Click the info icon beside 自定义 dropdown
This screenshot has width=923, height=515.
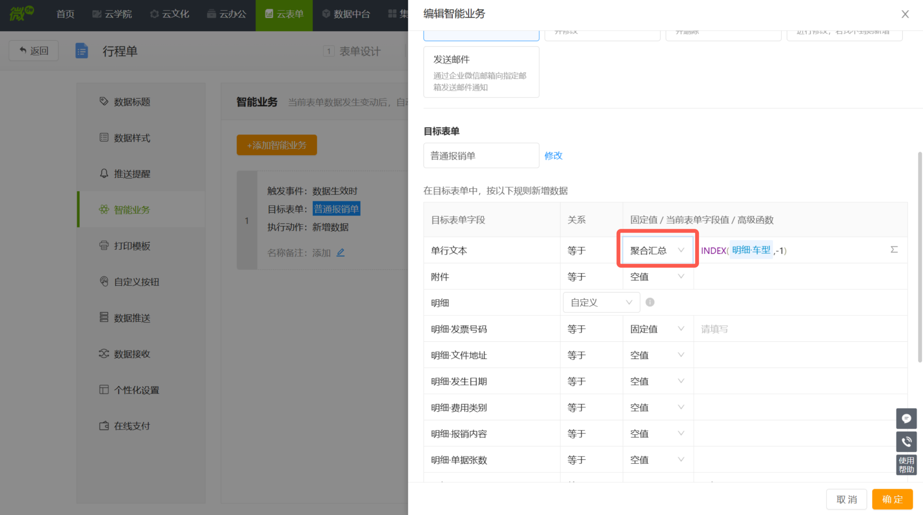coord(650,302)
